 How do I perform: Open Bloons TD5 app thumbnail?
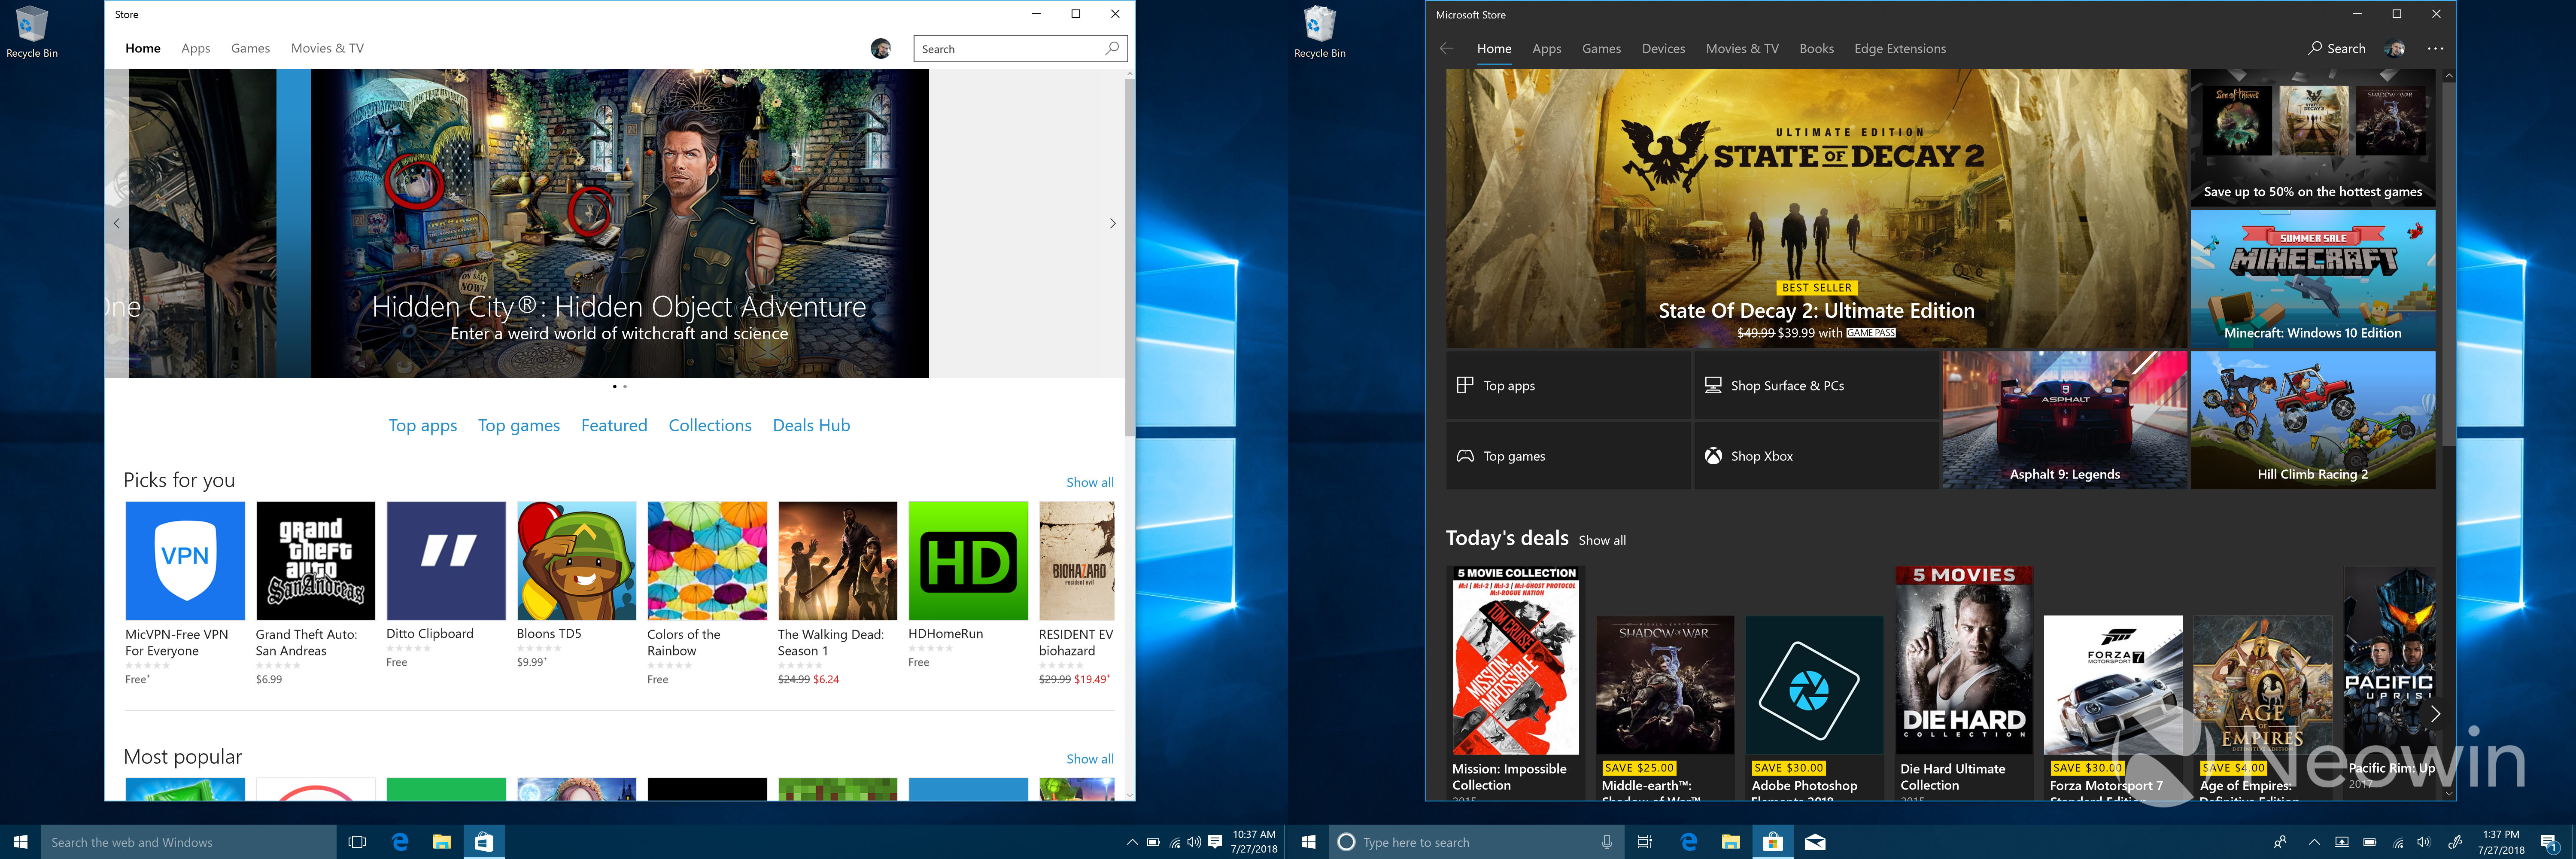click(576, 560)
